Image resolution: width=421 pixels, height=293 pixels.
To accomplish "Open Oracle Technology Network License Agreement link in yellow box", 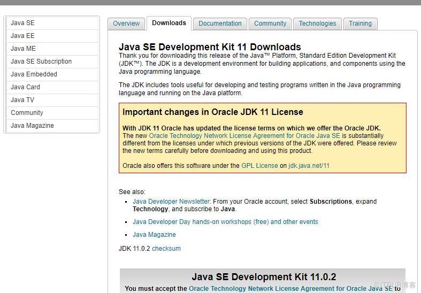I will (244, 136).
